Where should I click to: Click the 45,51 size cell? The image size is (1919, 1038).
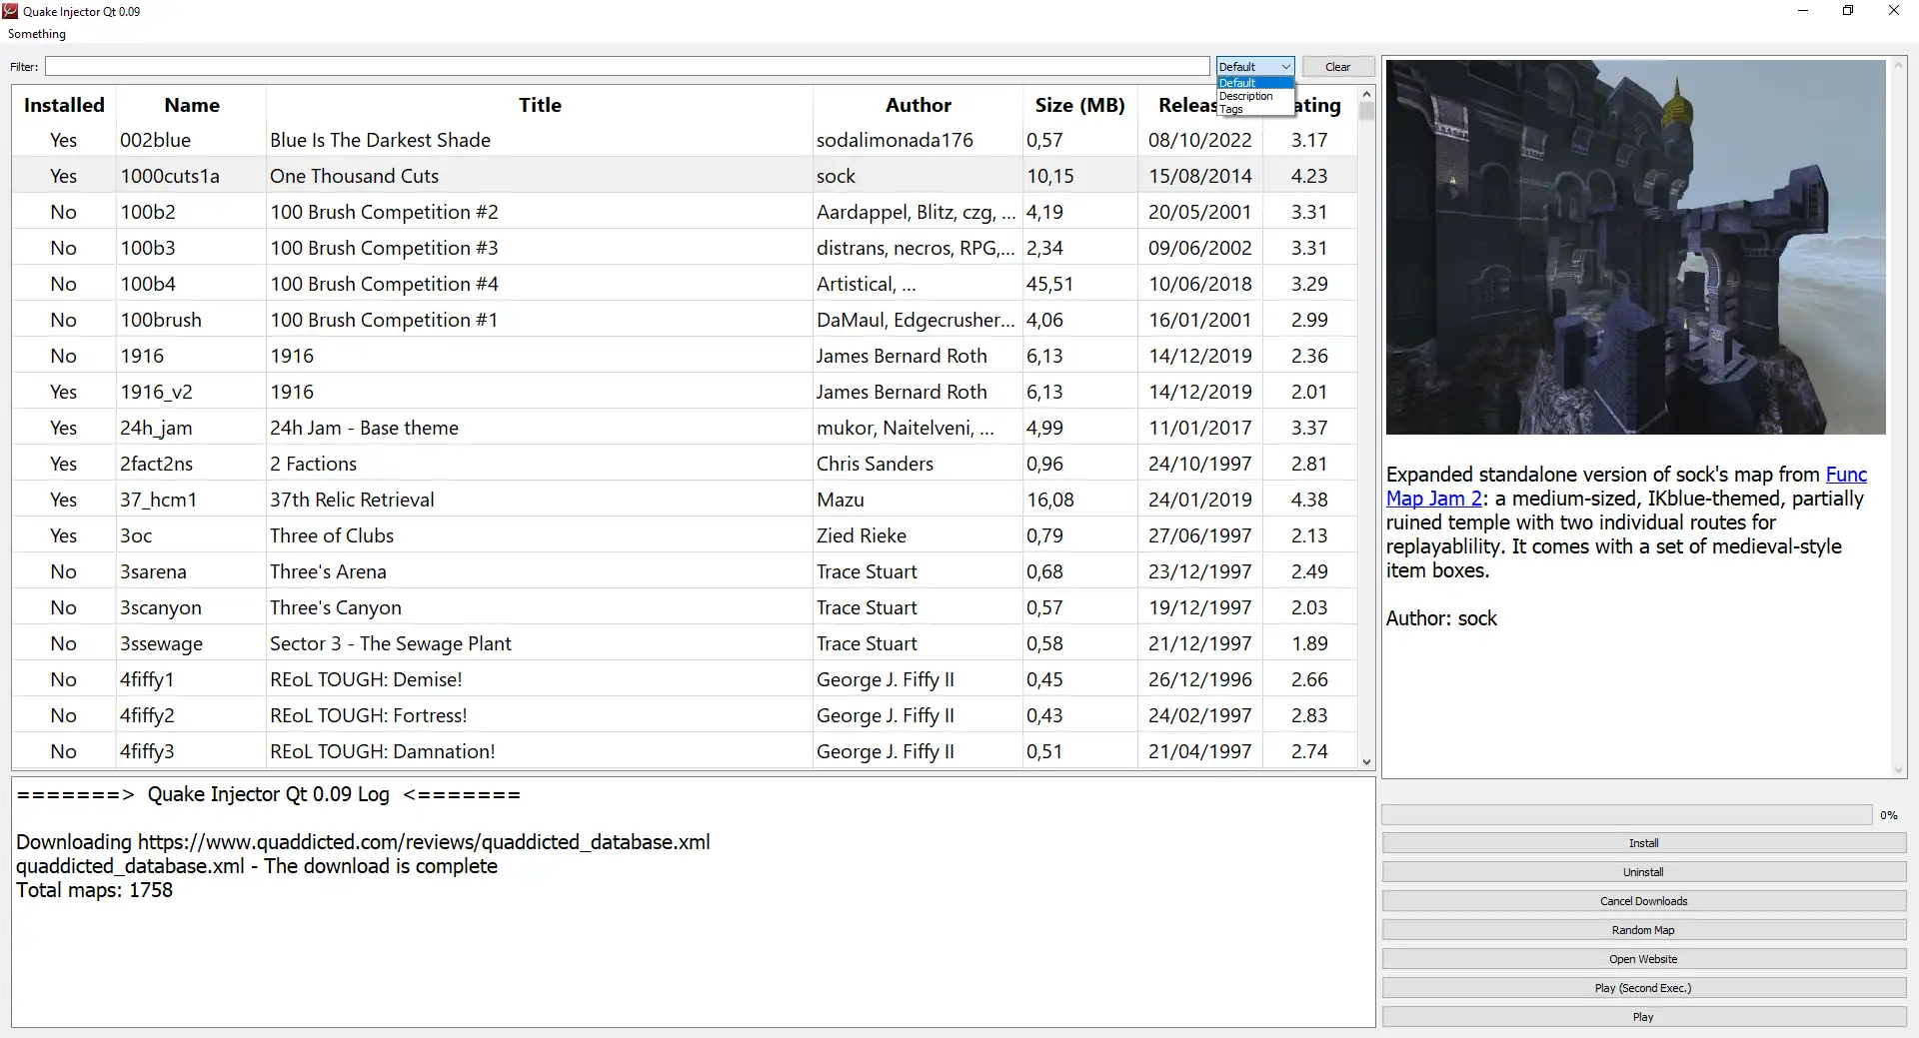point(1080,284)
